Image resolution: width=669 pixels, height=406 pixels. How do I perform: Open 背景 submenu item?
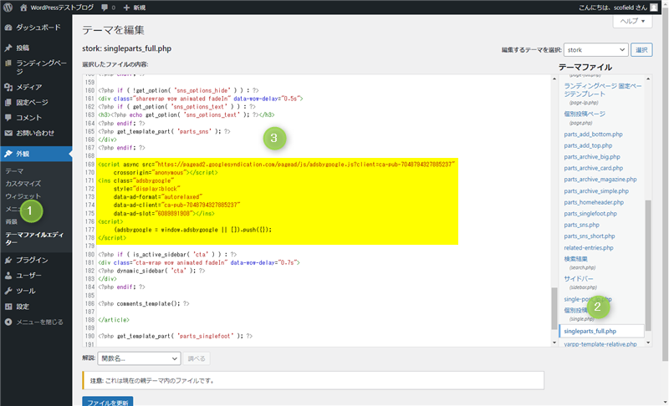[12, 221]
